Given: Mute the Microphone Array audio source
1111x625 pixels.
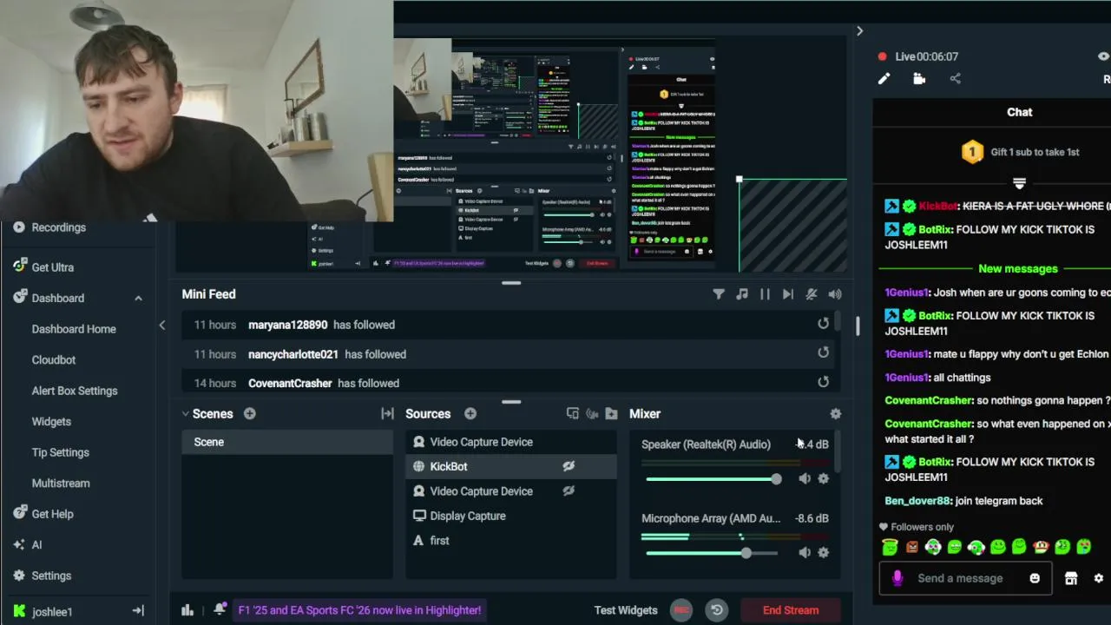Looking at the screenshot, I should [805, 552].
